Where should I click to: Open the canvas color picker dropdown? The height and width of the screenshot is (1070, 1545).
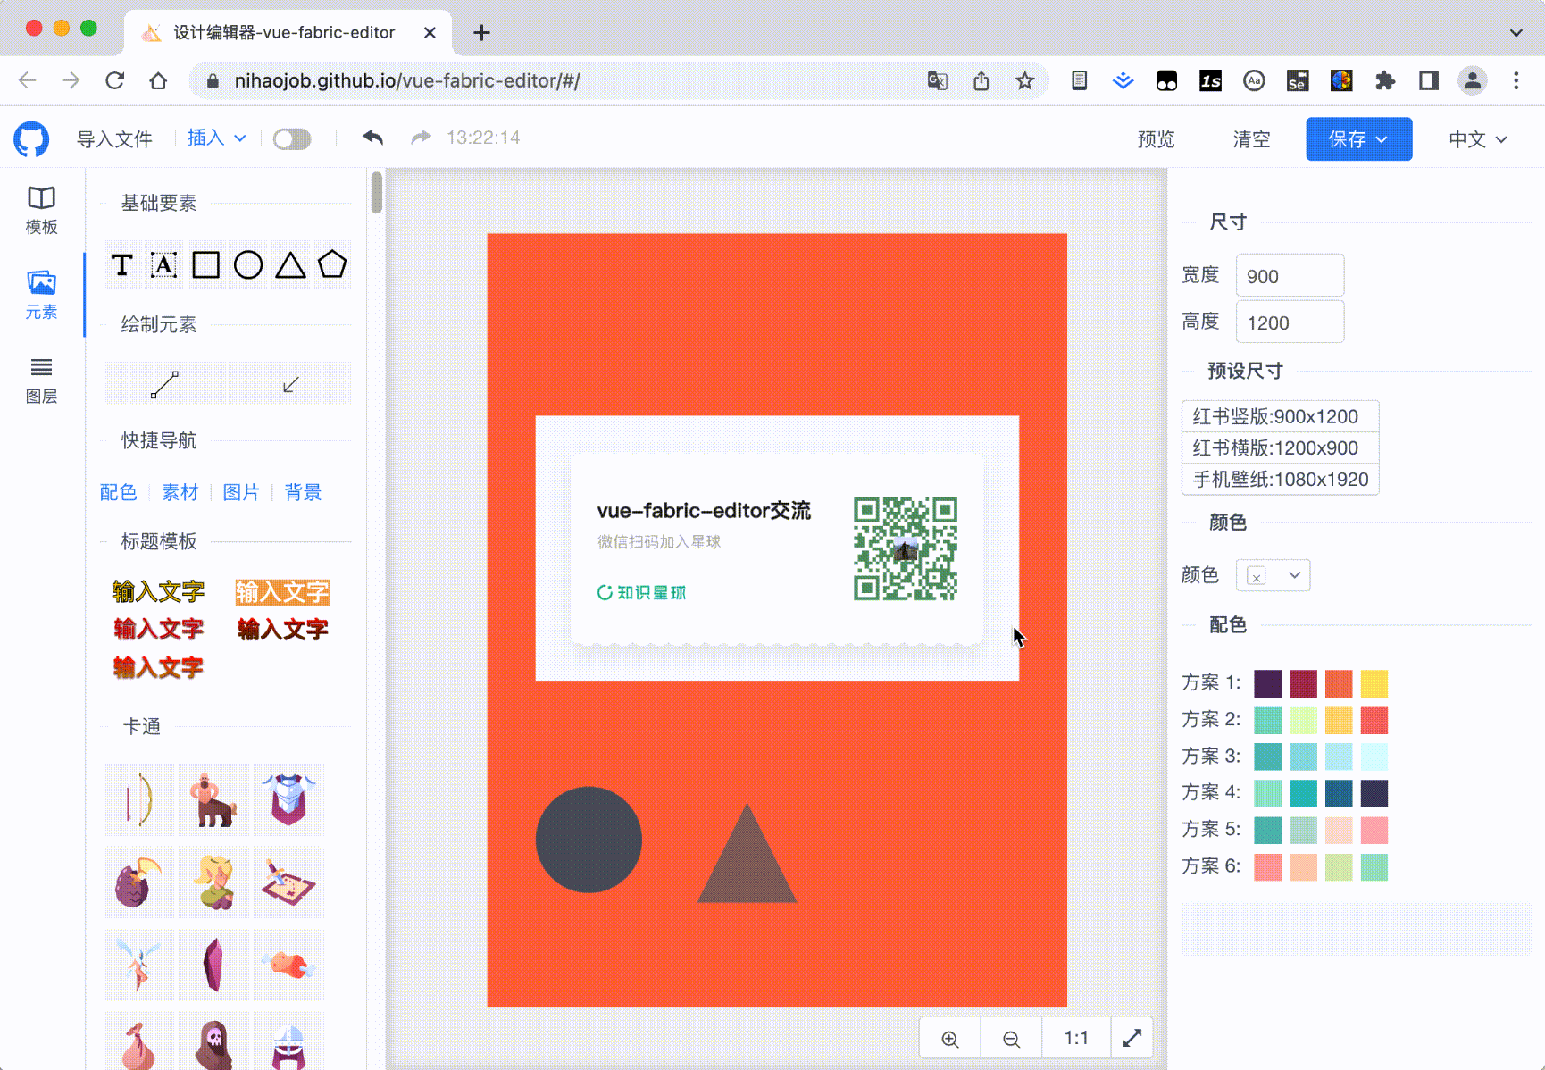tap(1273, 575)
